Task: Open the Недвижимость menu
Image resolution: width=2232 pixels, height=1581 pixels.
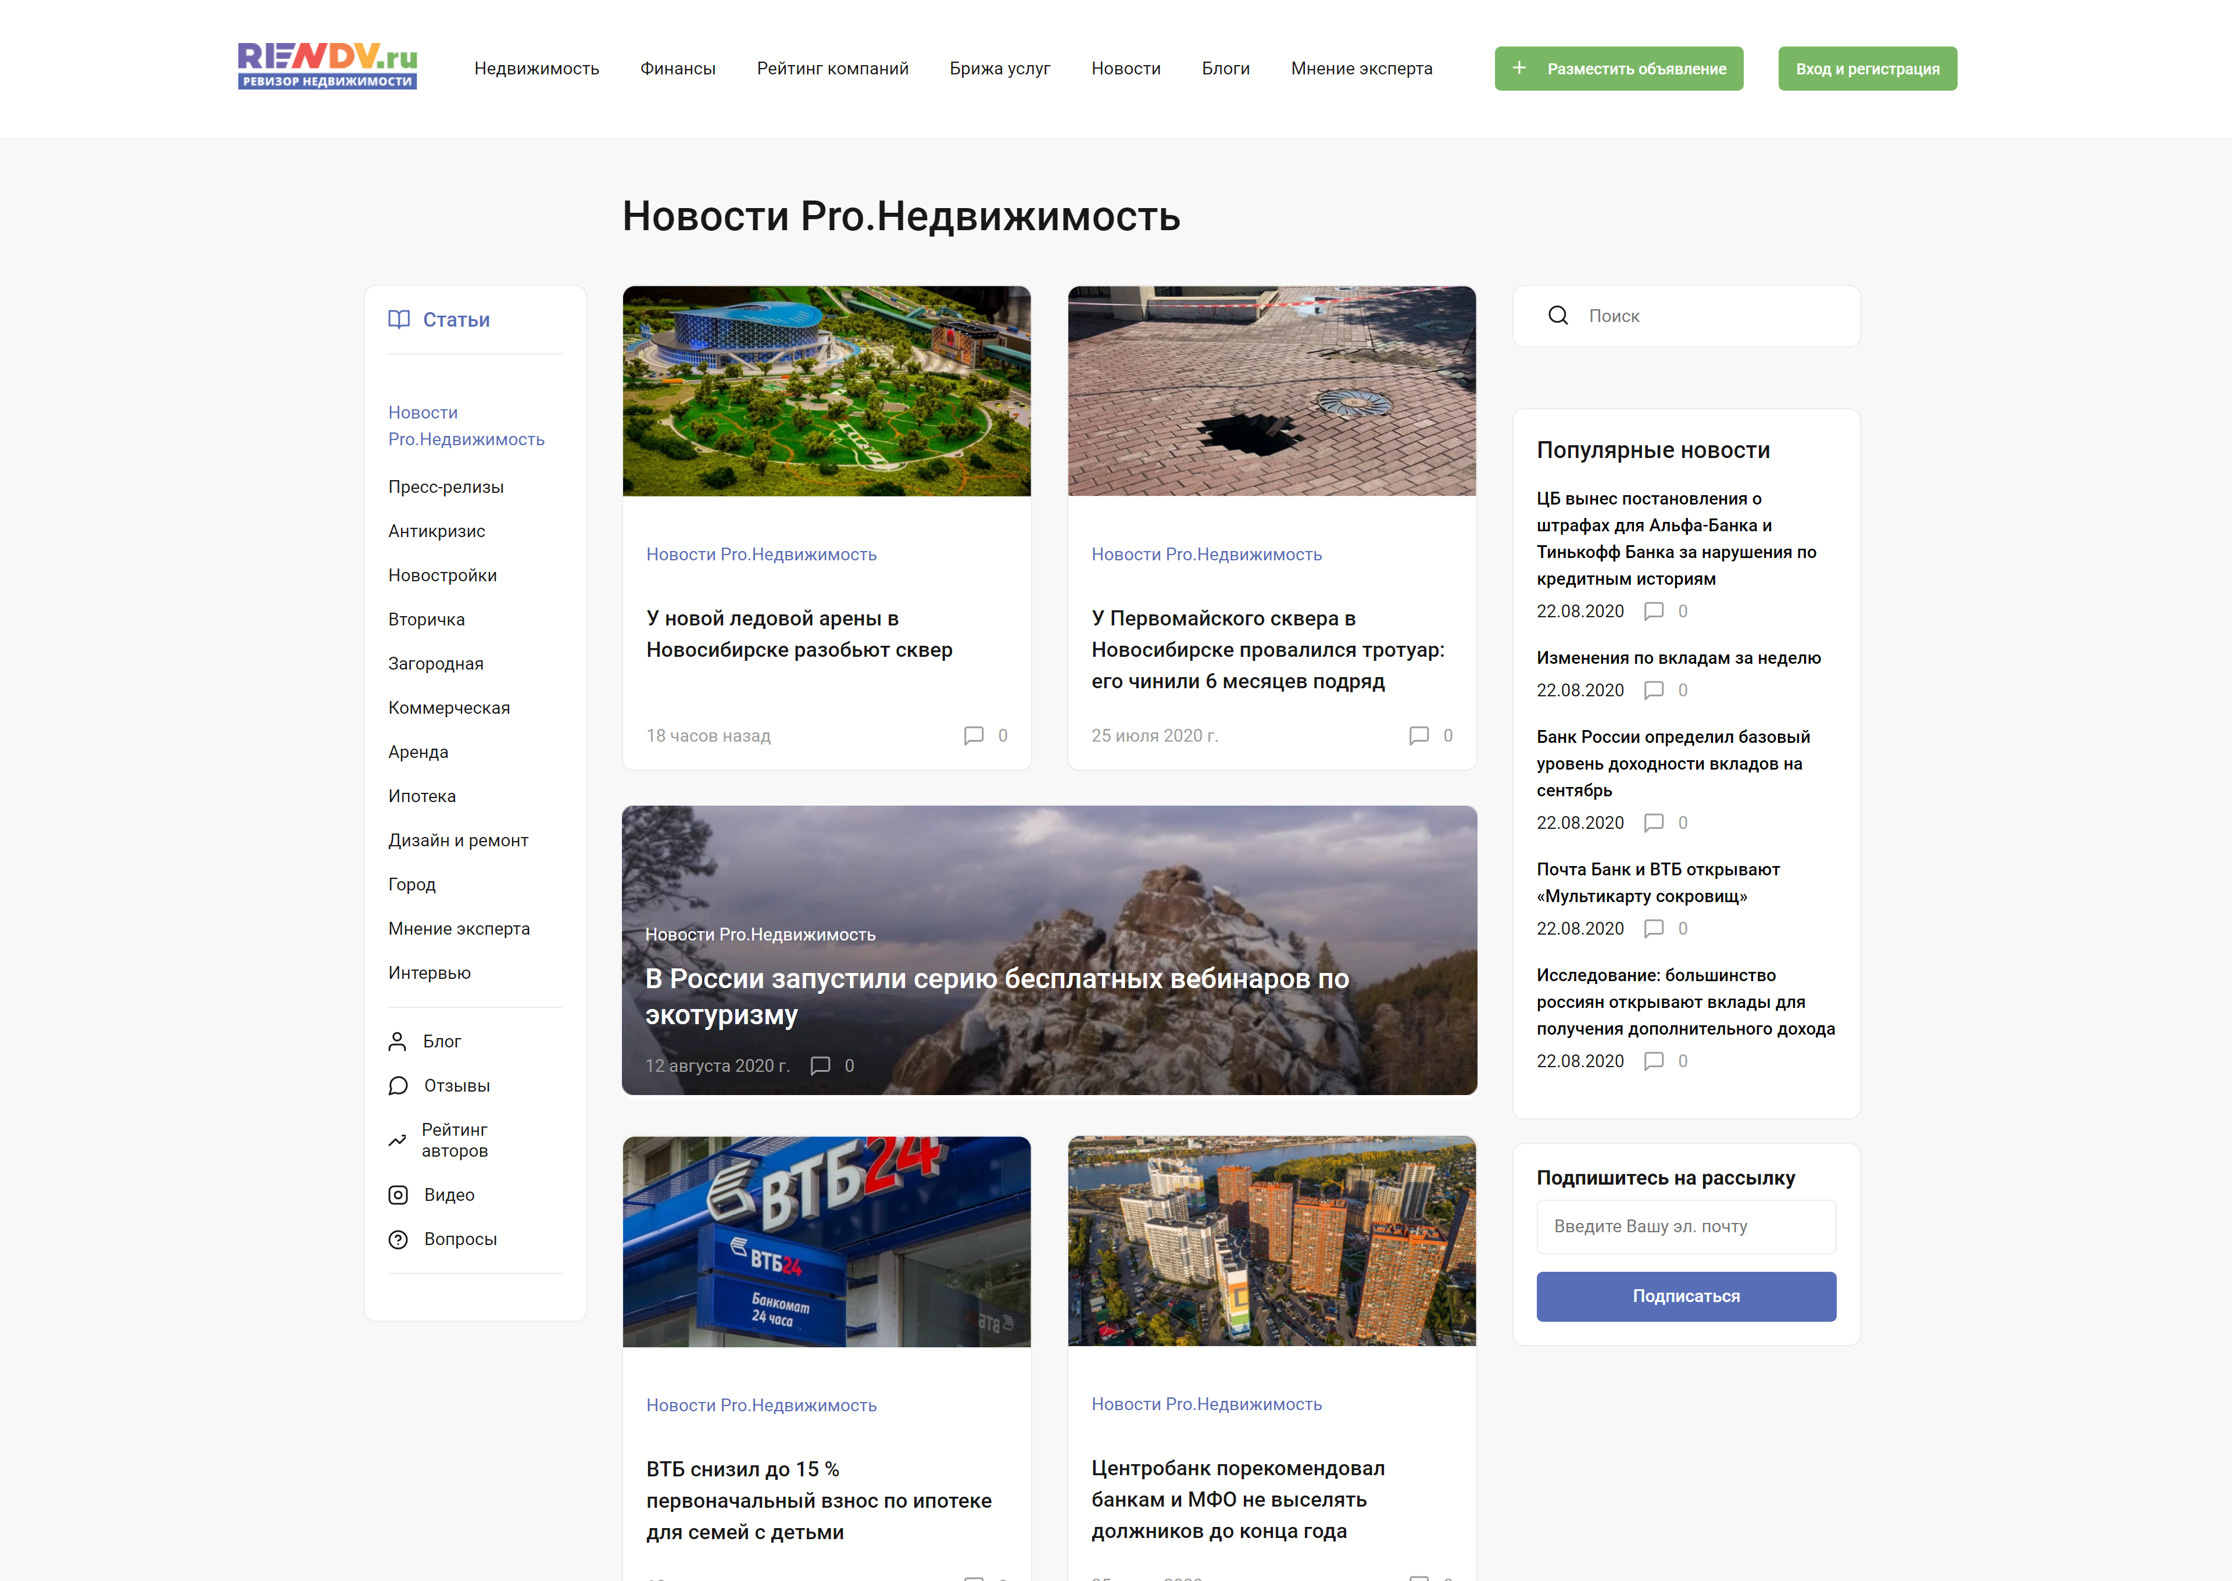Action: (x=536, y=68)
